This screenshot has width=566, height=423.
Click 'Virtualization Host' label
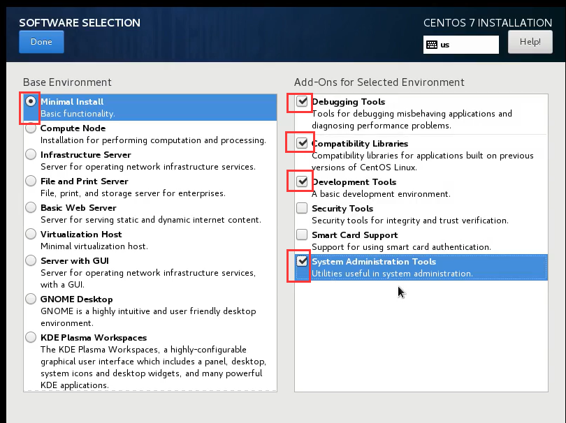(81, 234)
